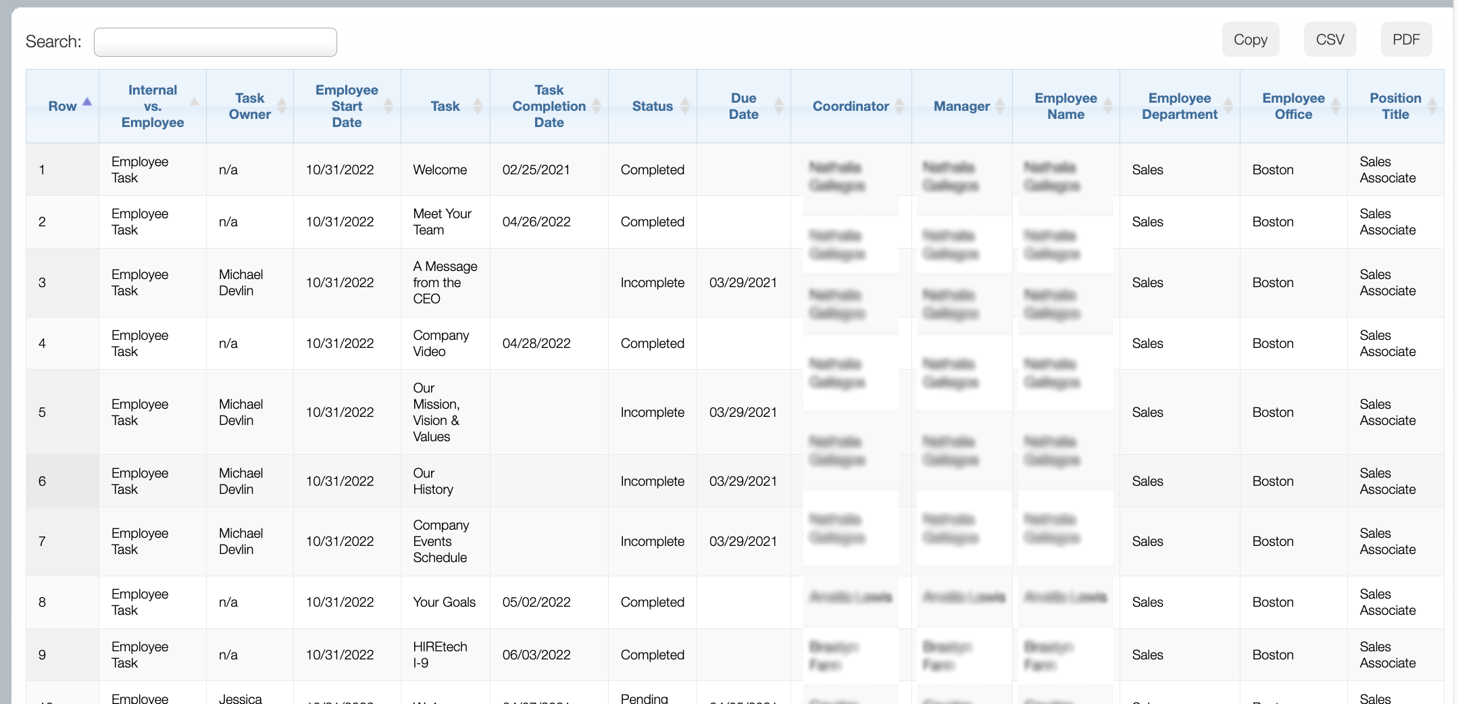Click completion date 02/25/2021
Image resolution: width=1458 pixels, height=704 pixels.
coord(536,170)
